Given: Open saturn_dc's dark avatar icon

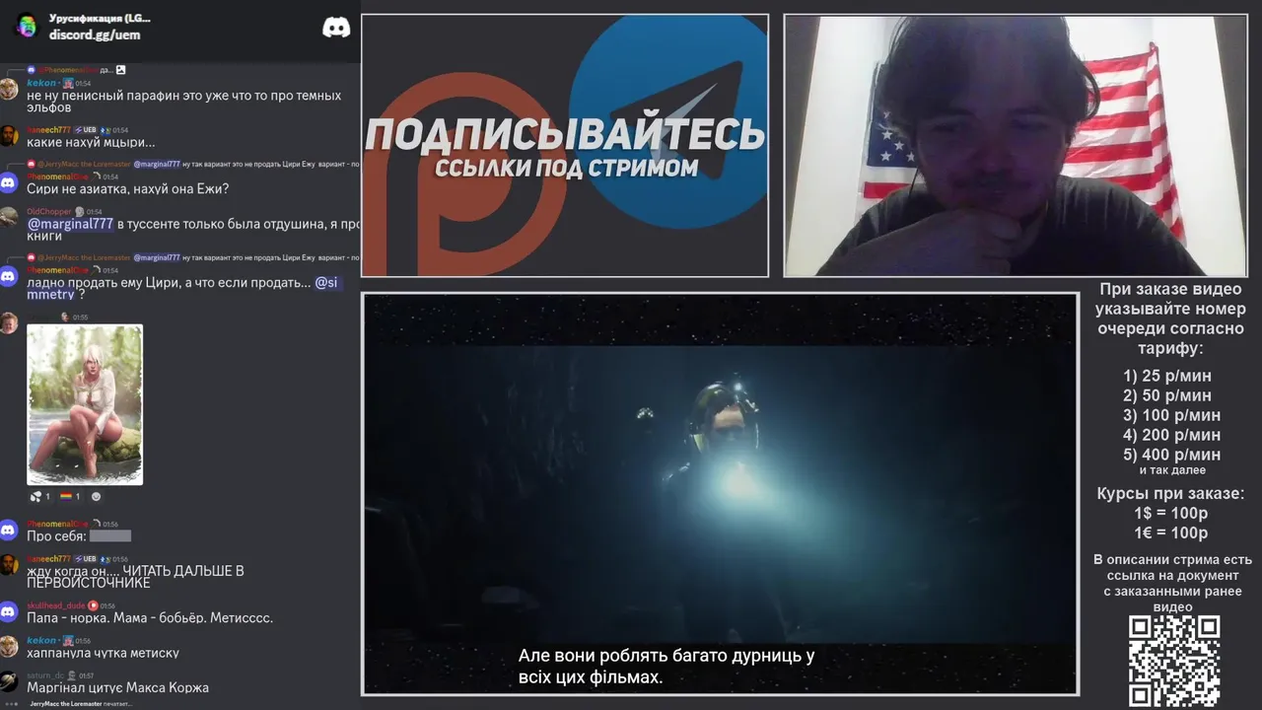Looking at the screenshot, I should click(x=9, y=681).
